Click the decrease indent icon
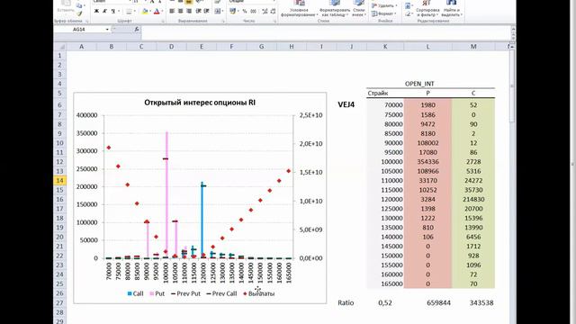576x324 pixels. pos(198,12)
